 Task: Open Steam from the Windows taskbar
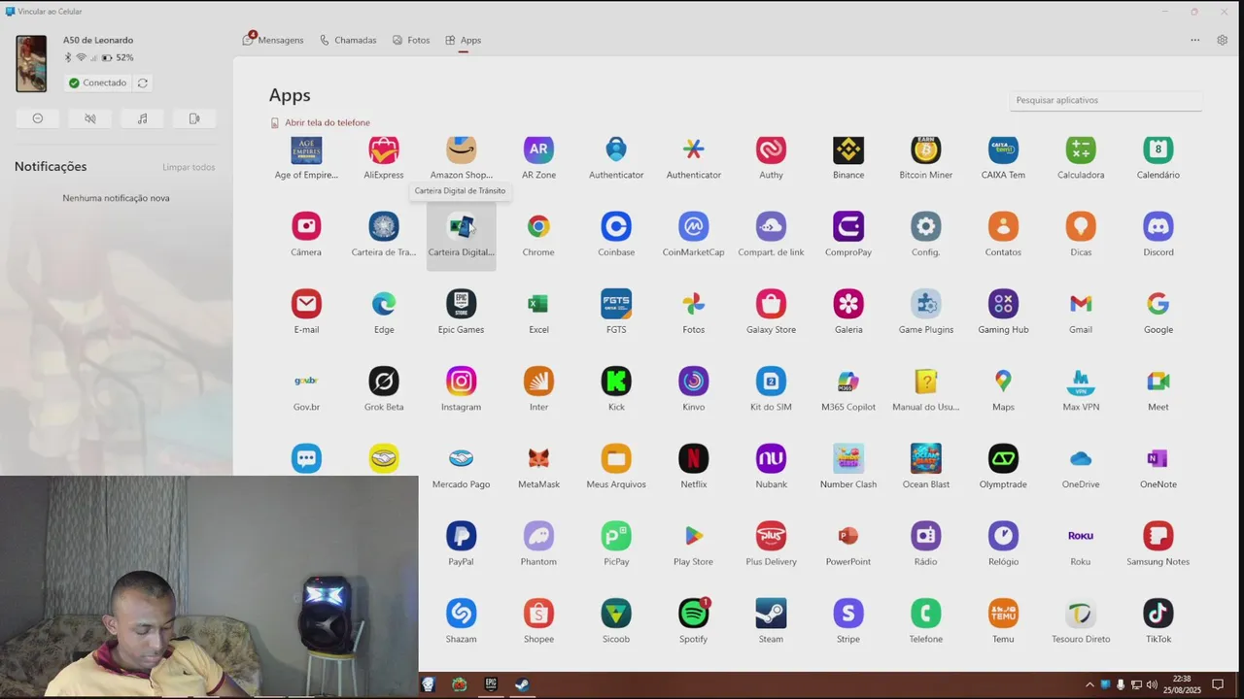point(521,684)
